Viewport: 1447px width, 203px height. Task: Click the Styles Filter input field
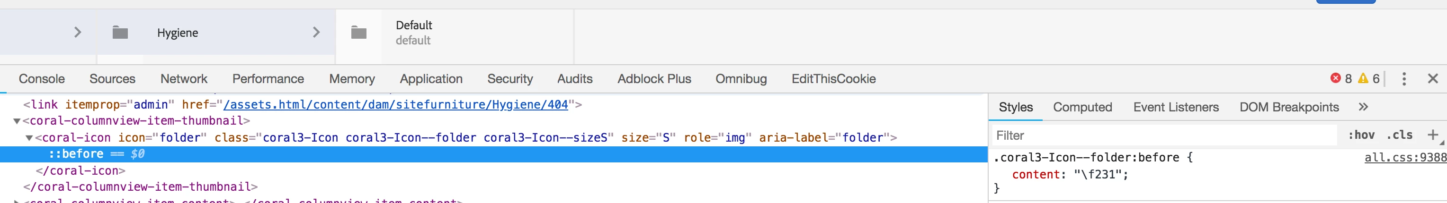coord(1164,135)
